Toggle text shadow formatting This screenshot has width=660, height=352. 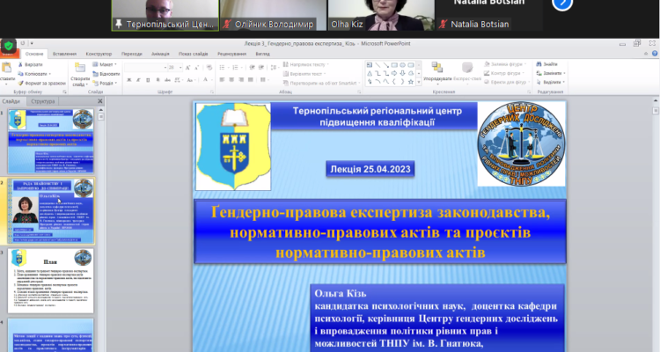click(158, 79)
